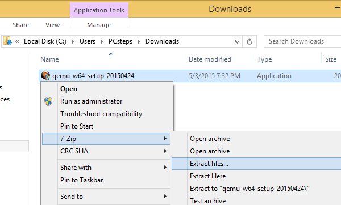Expand the arrow after Local Disk (C:)
The height and width of the screenshot is (205, 341).
(73, 41)
